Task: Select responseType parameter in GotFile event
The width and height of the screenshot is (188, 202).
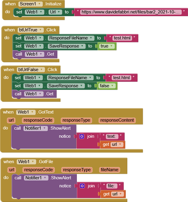Action: click(77, 170)
